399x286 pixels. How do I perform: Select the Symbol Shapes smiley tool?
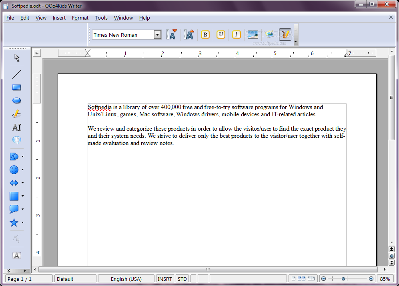coord(14,170)
